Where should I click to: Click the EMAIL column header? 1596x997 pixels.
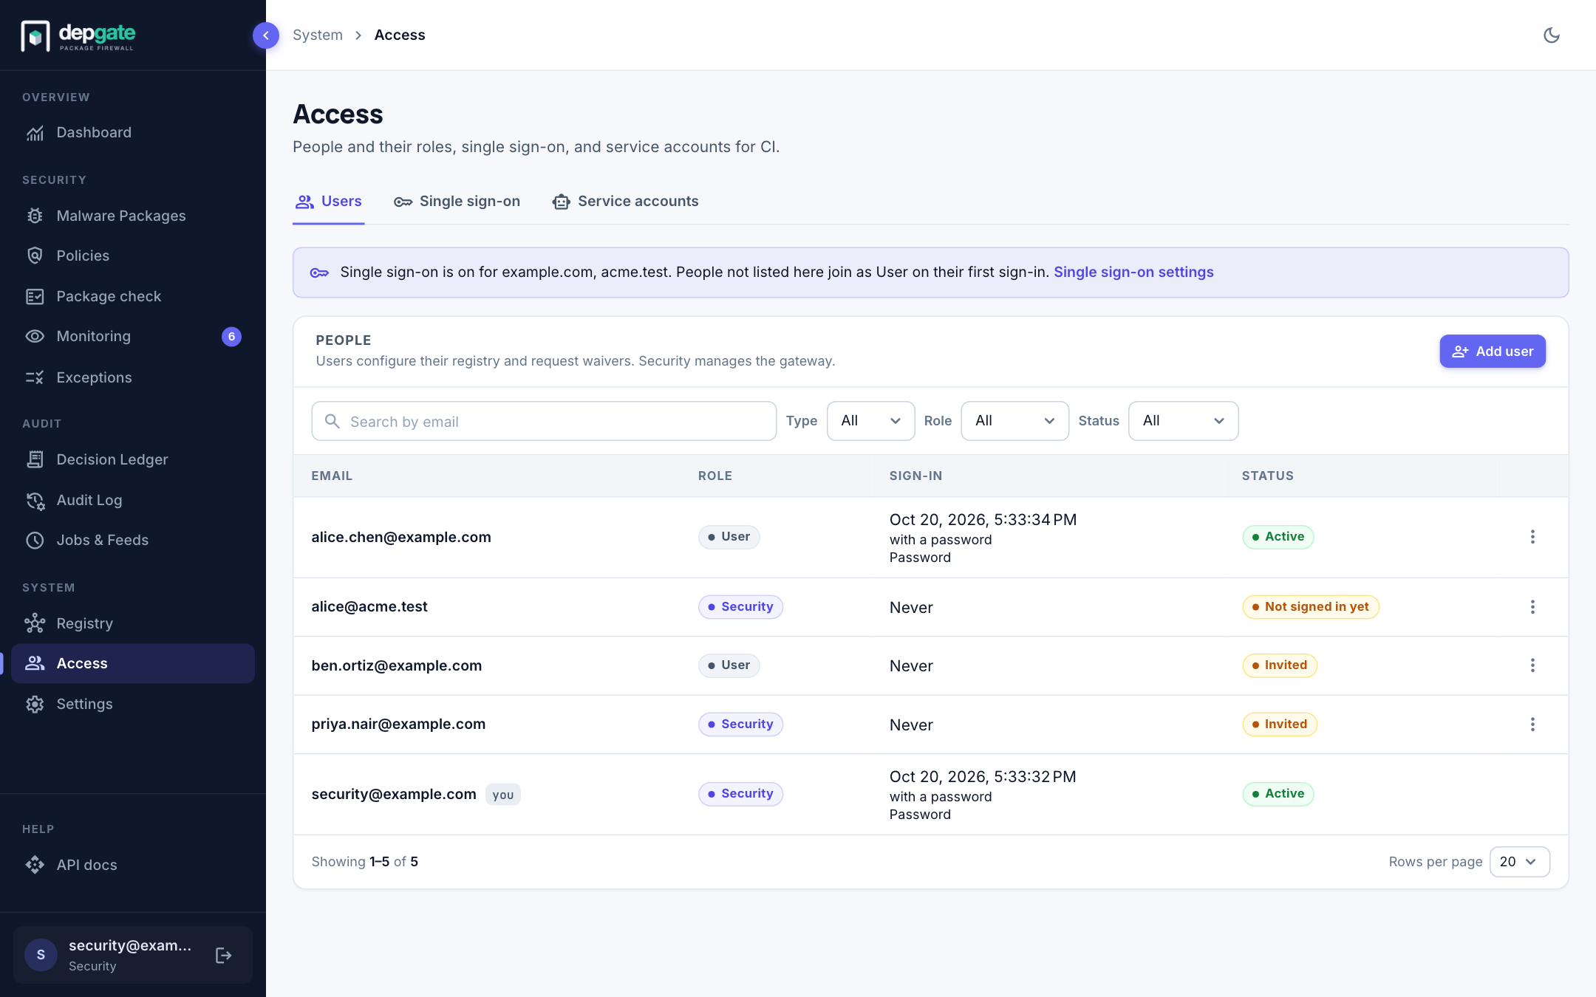point(332,476)
